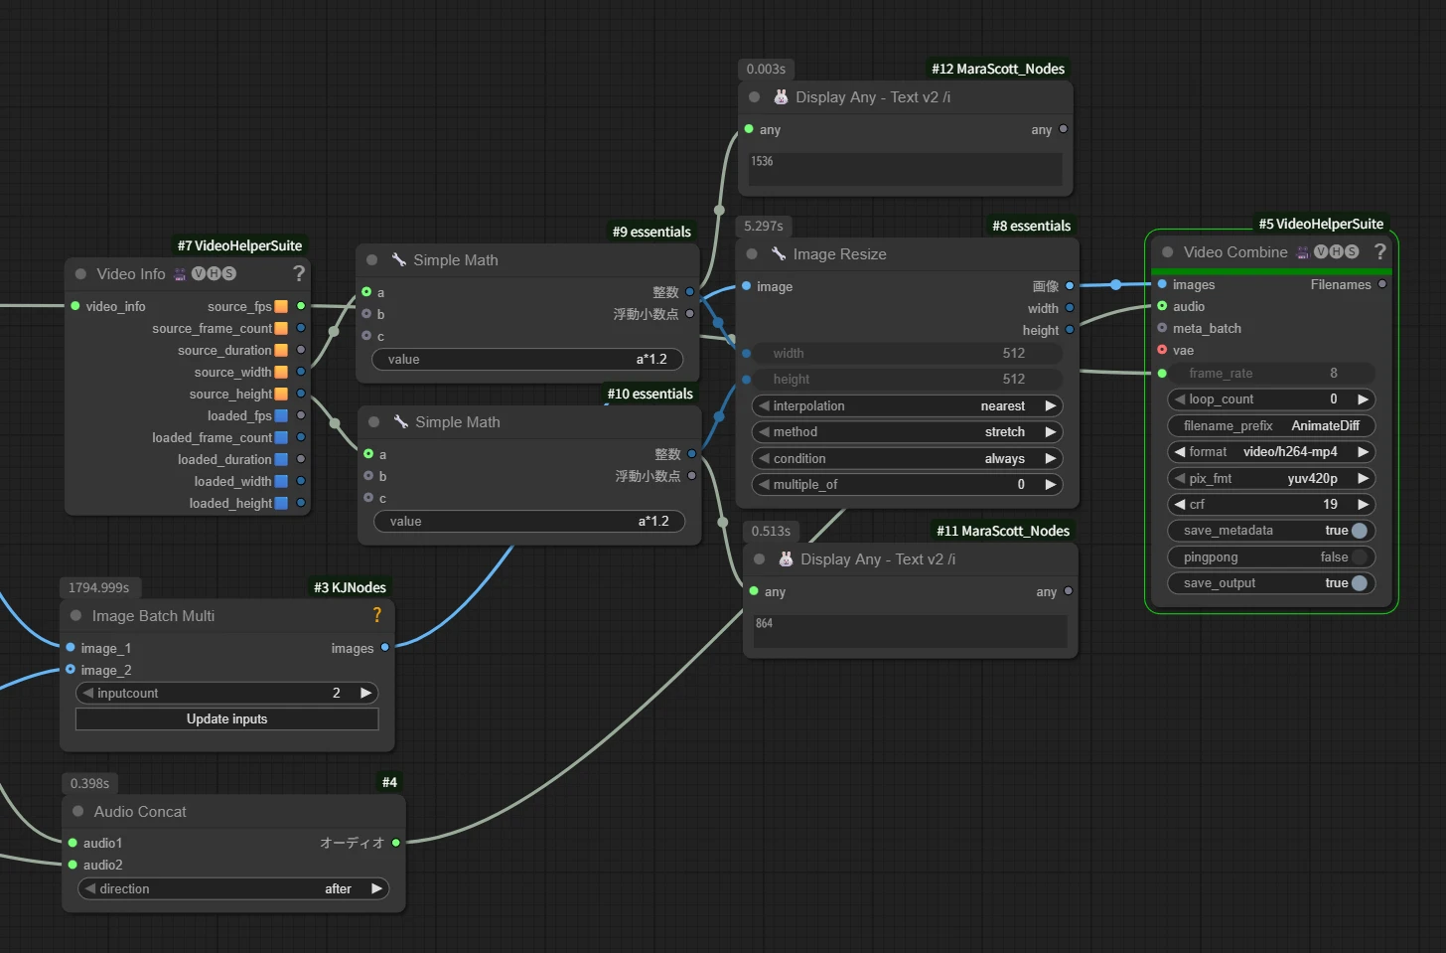
Task: Click the VHS badge on Video Info node
Action: pos(214,274)
